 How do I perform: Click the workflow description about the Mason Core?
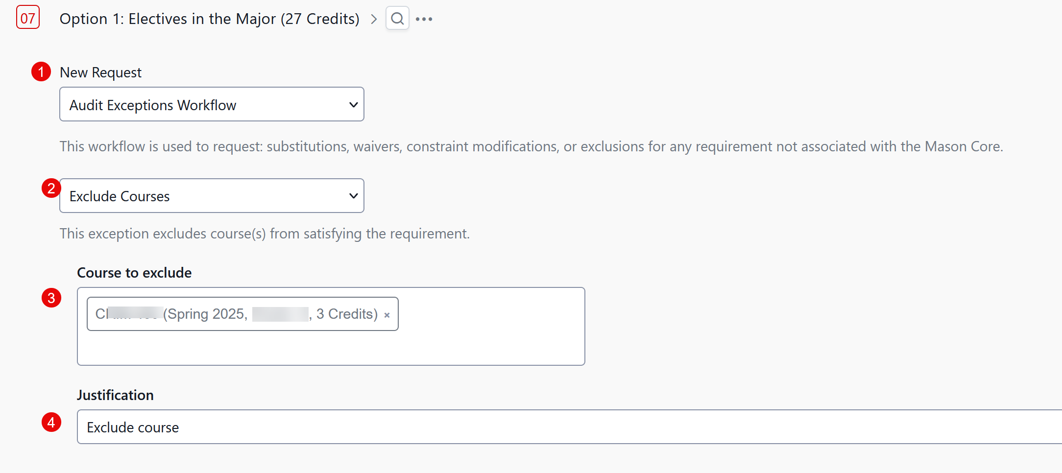[x=531, y=146]
